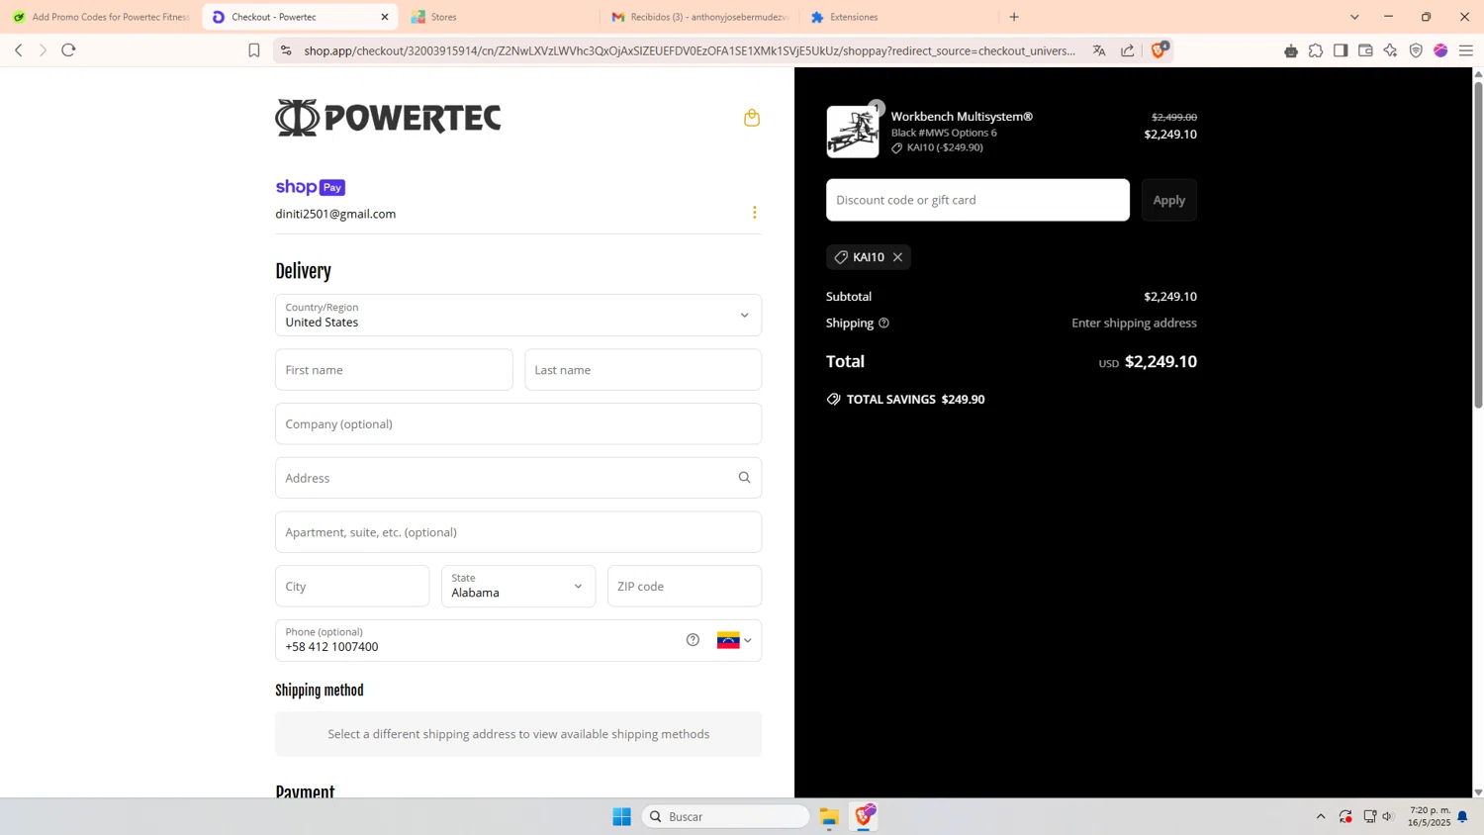Click the share page icon
The height and width of the screenshot is (835, 1484).
(1127, 50)
